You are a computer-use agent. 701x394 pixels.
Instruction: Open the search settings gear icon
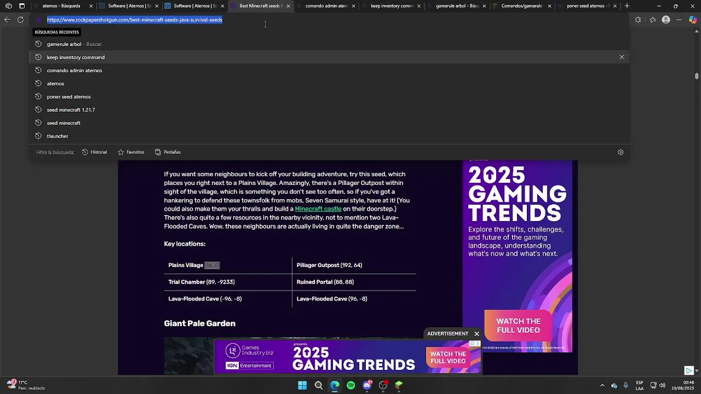click(x=620, y=152)
